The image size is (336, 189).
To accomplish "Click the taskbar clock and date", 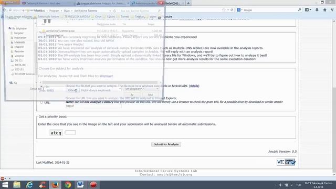I will pos(319,185).
